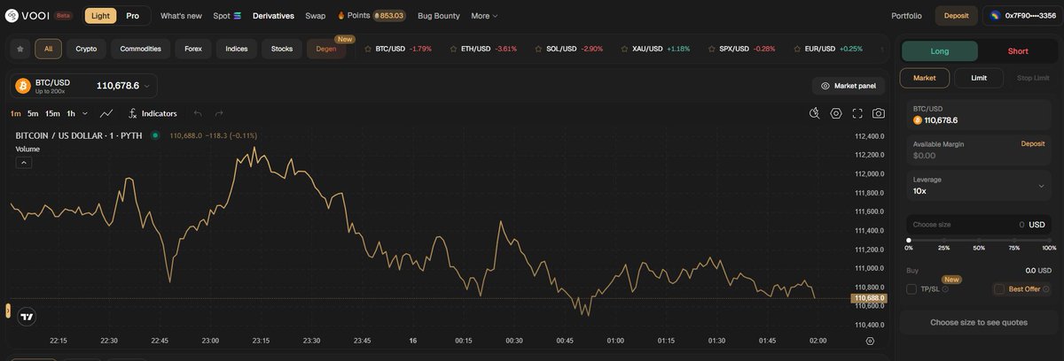The image size is (1064, 361).
Task: Take a chart snapshot with camera icon
Action: click(x=878, y=113)
